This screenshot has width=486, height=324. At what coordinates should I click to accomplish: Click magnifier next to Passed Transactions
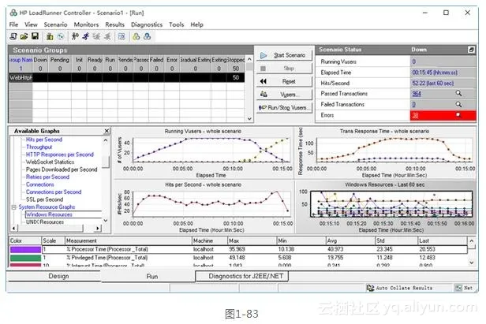click(x=458, y=94)
